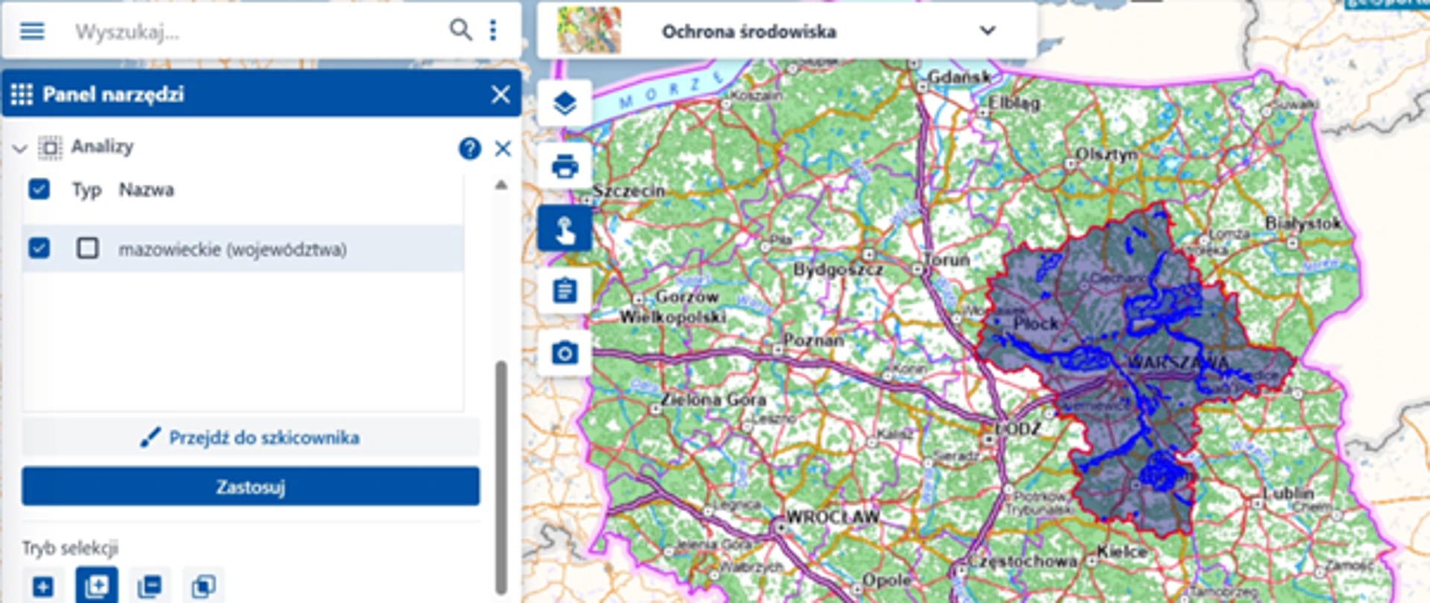The image size is (1430, 603).
Task: Open the clipboard report tool
Action: (x=565, y=290)
